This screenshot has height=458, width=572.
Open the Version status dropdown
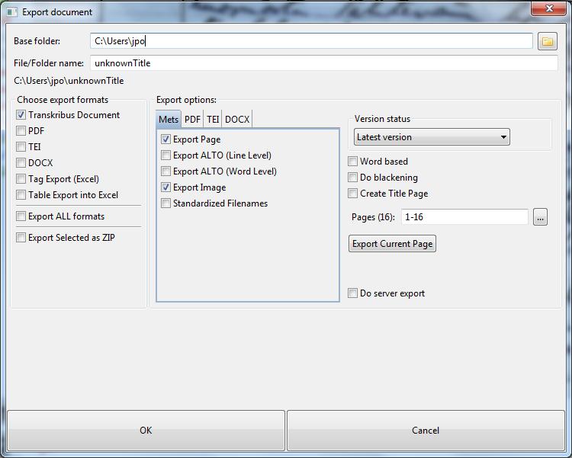click(432, 137)
